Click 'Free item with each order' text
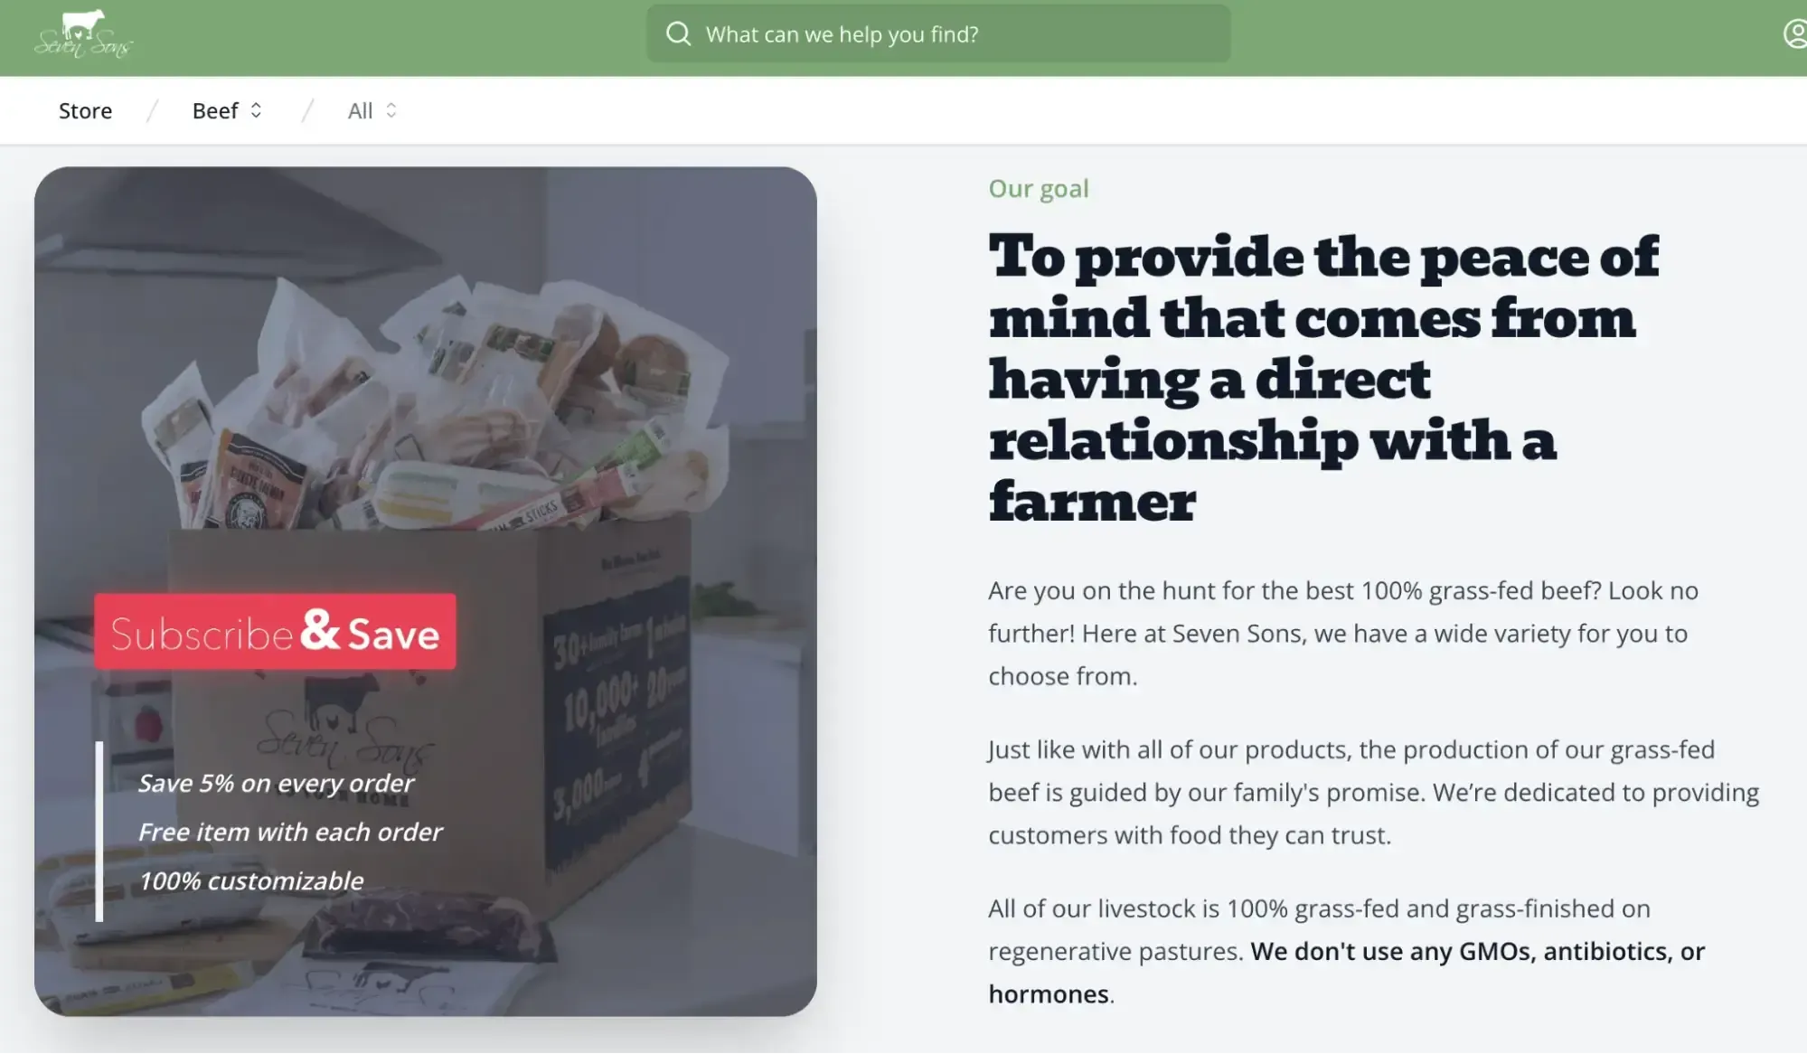Viewport: 1807px width, 1054px height. pyautogui.click(x=290, y=832)
